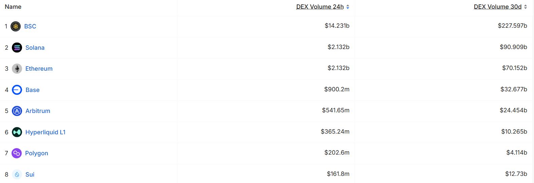Screen dimensions: 534x183
Task: Open the Ethereum chain link
Action: pos(39,69)
